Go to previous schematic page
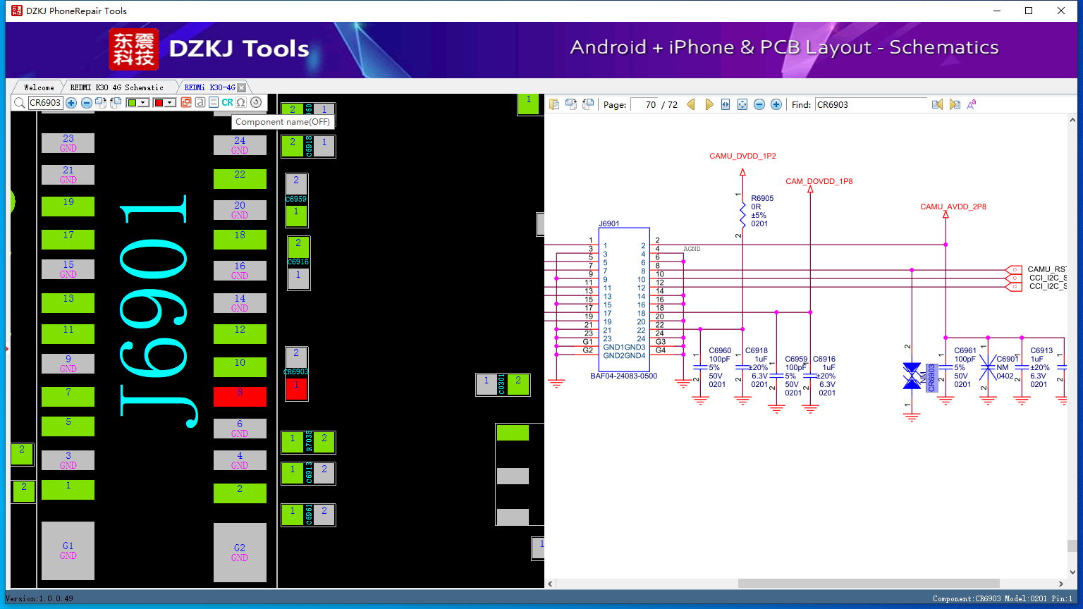The width and height of the screenshot is (1083, 609). (x=691, y=104)
